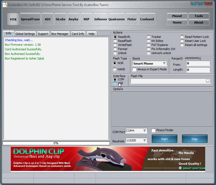Click the Flash File path field
216x185 pixels.
170,81
